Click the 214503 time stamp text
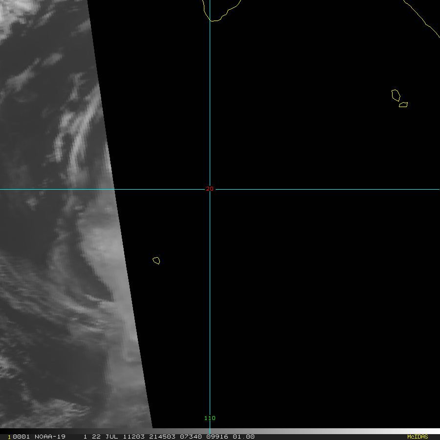440x440 pixels. point(162,437)
